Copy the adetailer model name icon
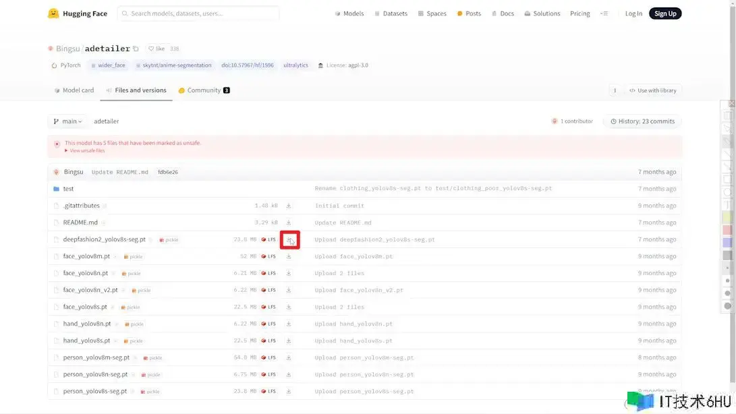 tap(136, 49)
